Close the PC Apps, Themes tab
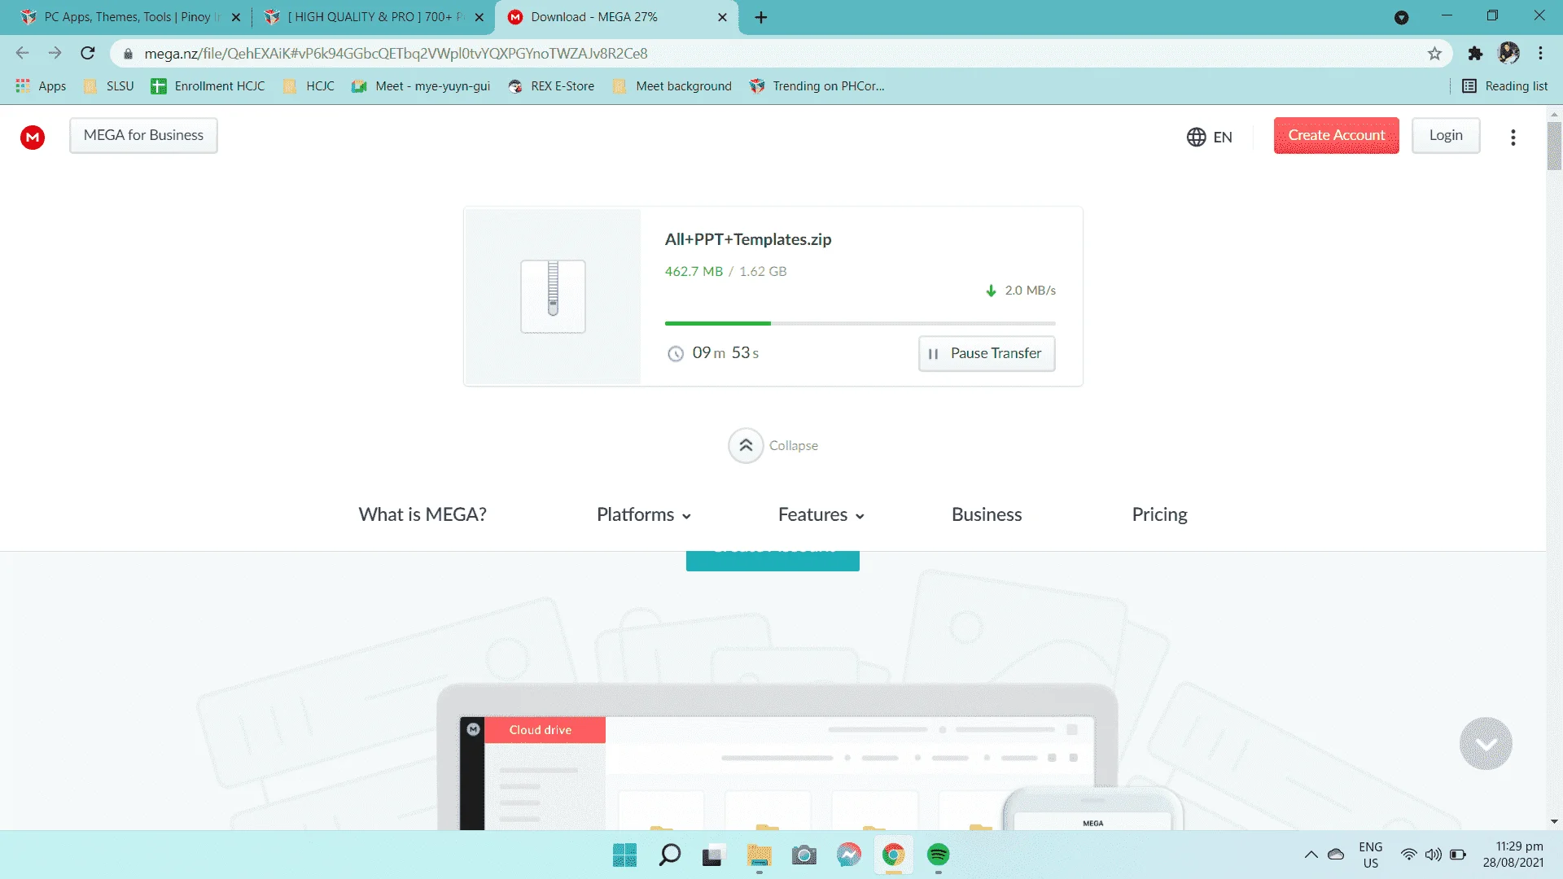 [x=236, y=17]
